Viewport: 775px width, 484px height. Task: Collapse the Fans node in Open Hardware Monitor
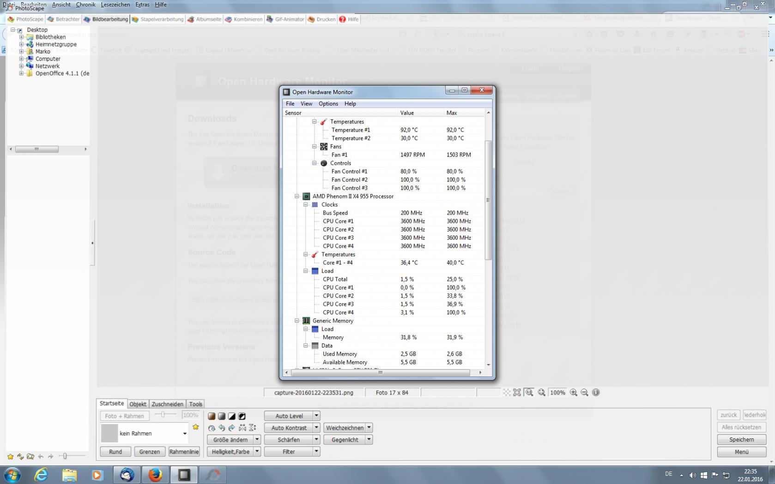pyautogui.click(x=315, y=146)
